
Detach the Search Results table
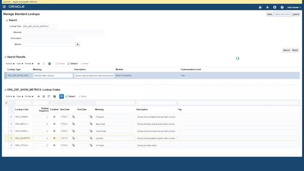73,64
